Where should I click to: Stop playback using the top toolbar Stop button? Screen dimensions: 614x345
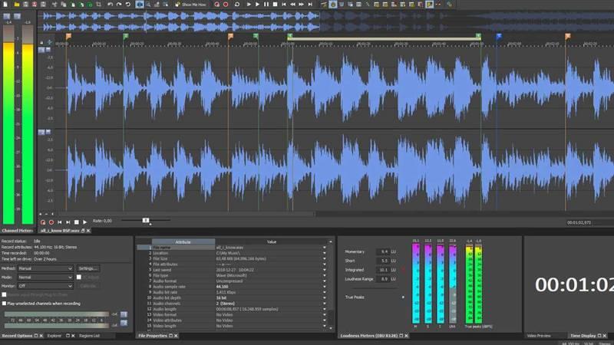pos(275,5)
